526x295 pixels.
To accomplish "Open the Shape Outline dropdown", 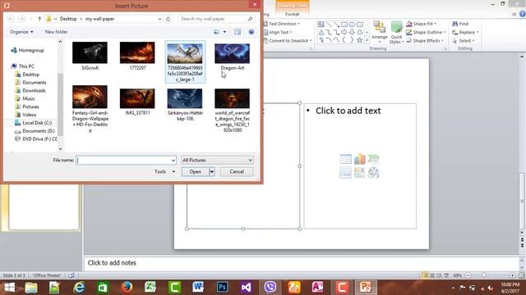I will point(426,32).
